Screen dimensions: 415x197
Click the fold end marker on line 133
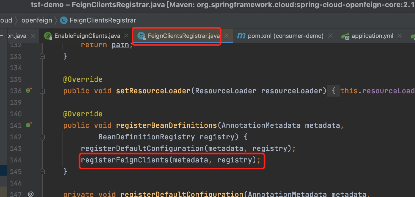point(42,56)
